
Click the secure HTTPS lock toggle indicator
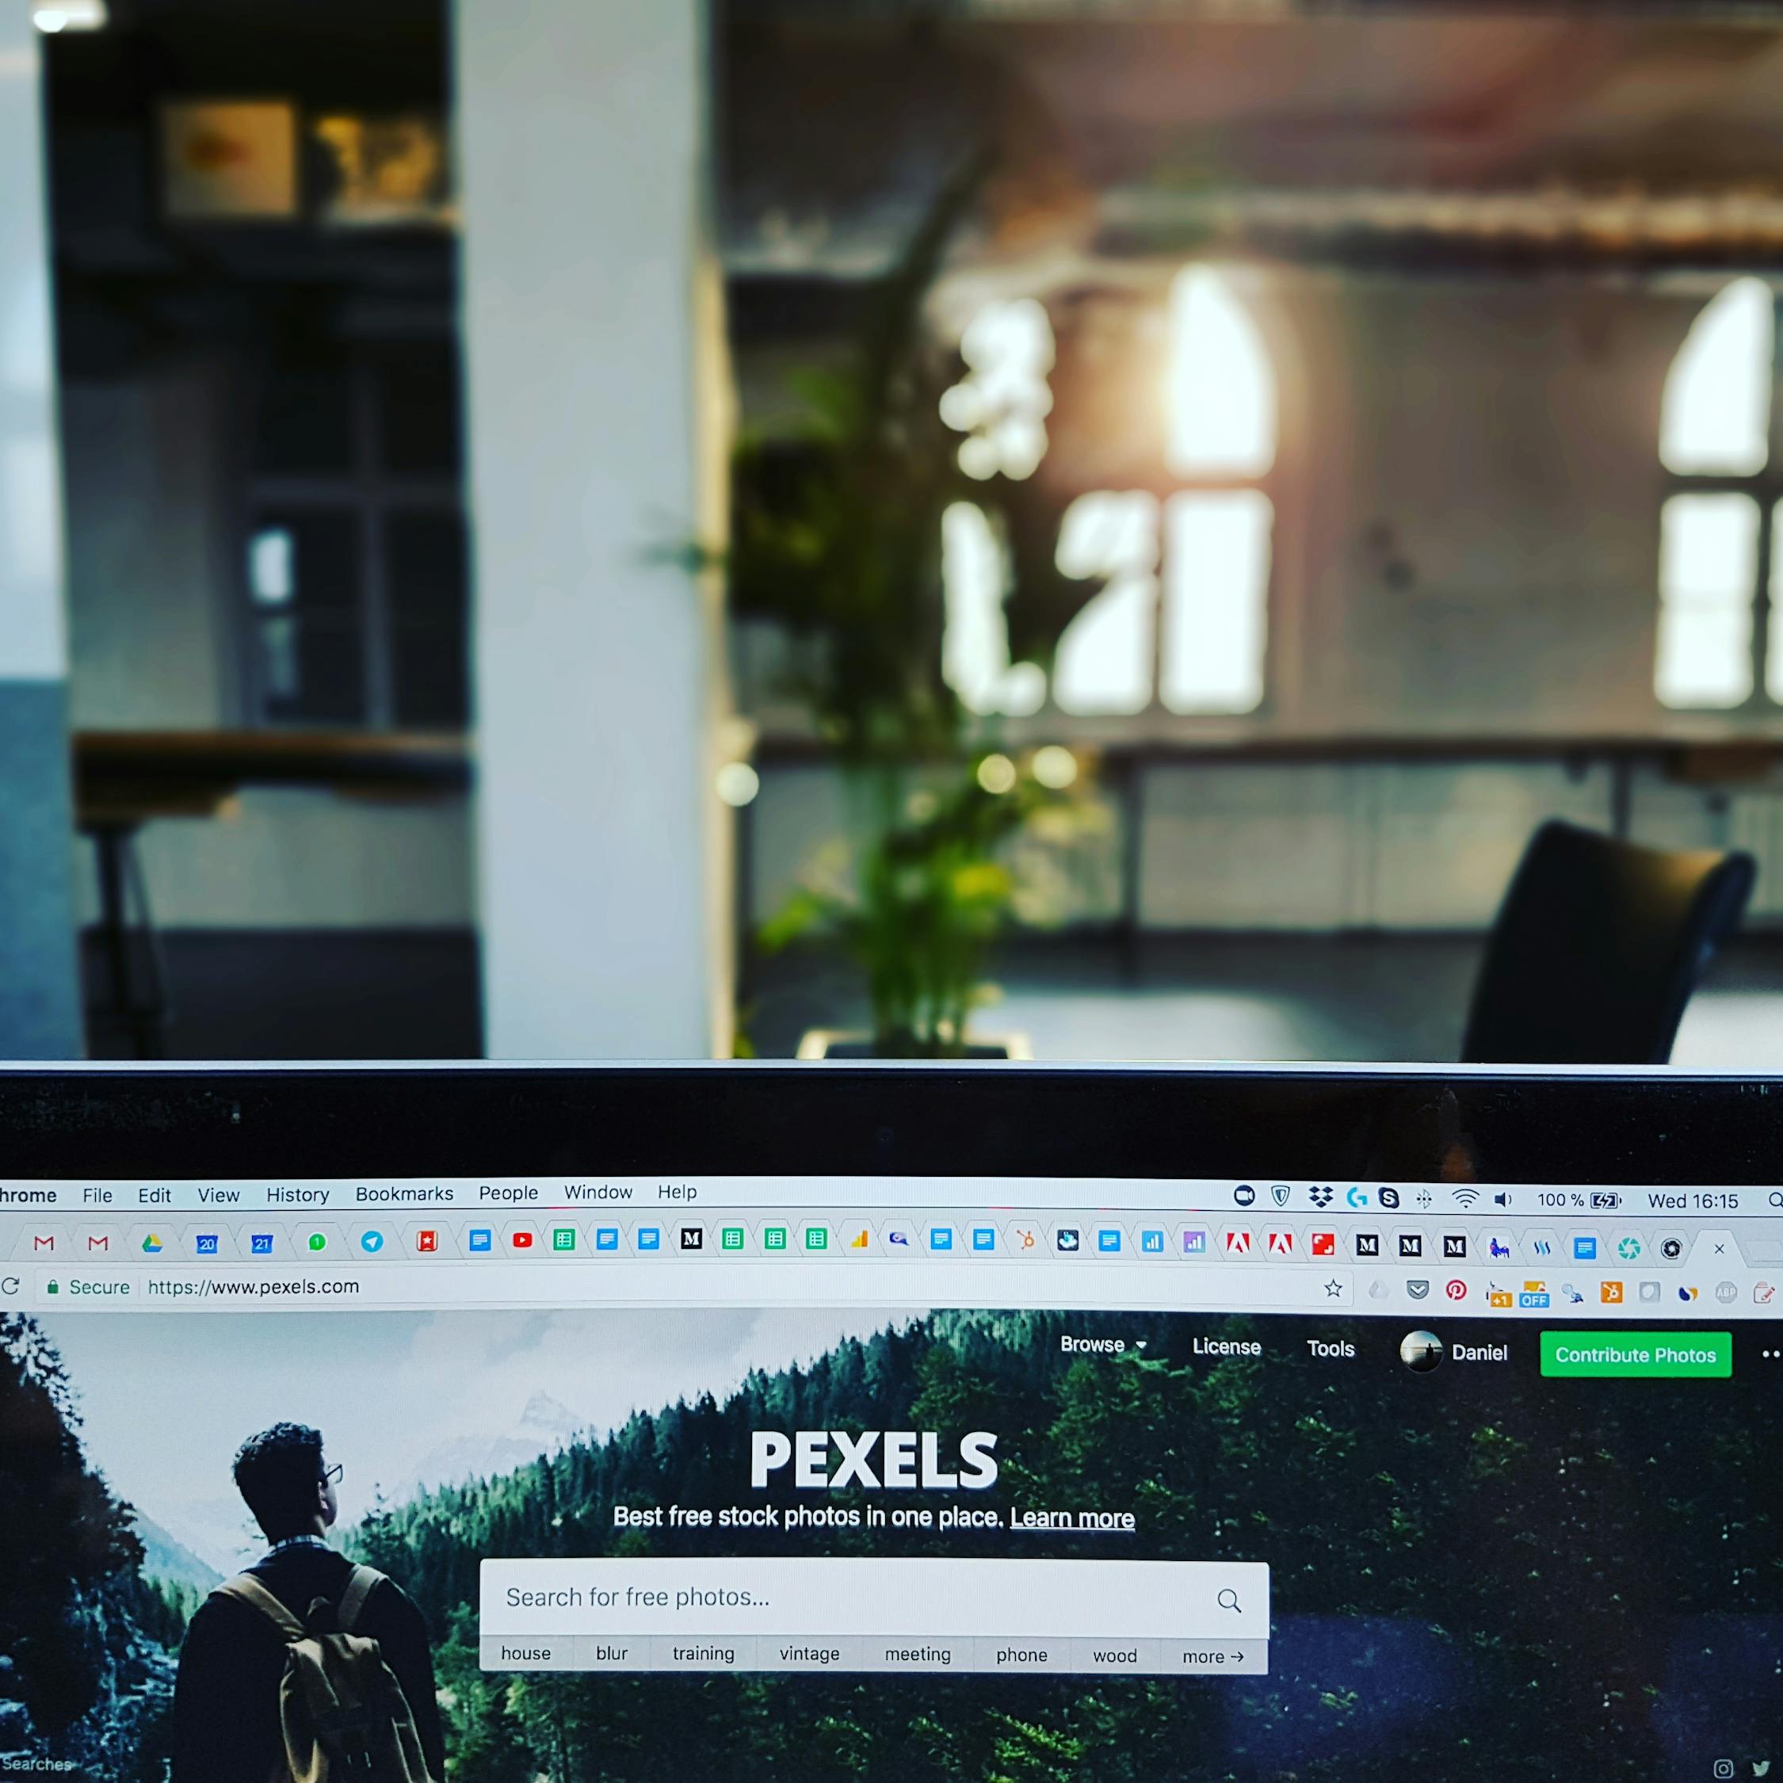tap(55, 1290)
